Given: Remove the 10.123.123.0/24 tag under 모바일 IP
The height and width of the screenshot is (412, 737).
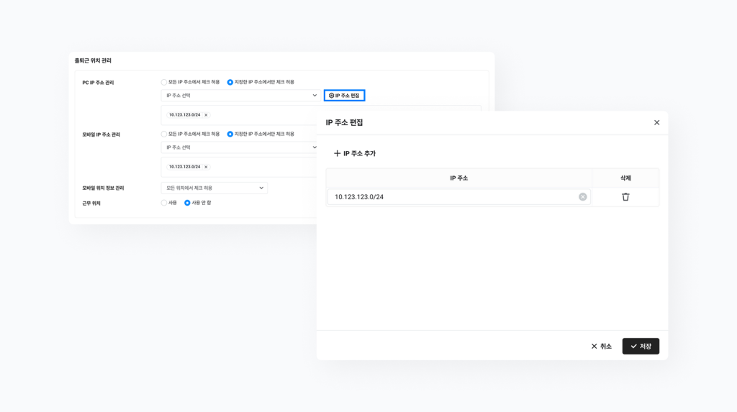Looking at the screenshot, I should coord(206,167).
